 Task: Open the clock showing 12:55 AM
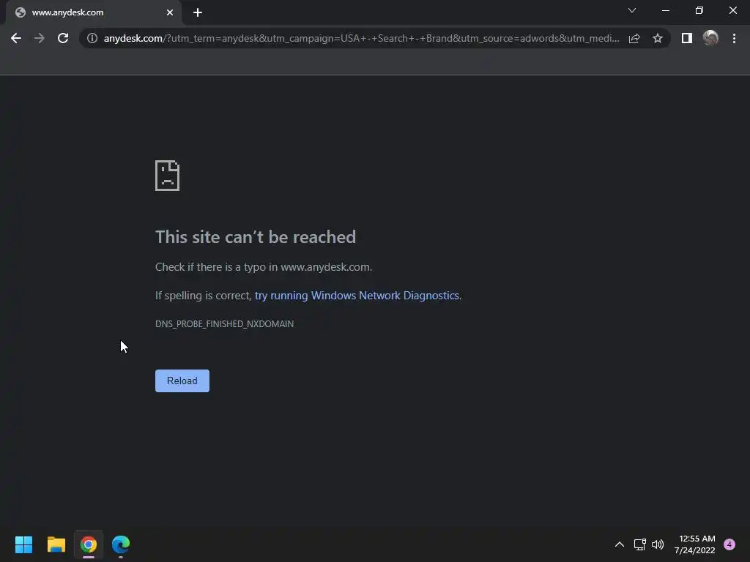pos(694,544)
